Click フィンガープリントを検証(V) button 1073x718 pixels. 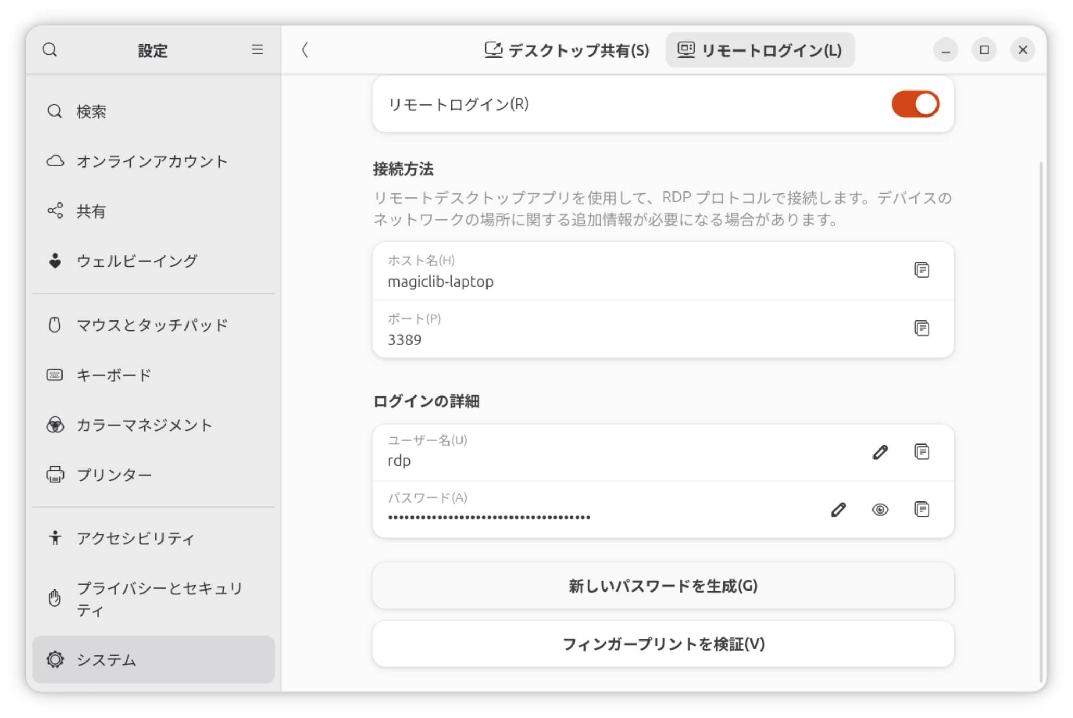(x=663, y=644)
